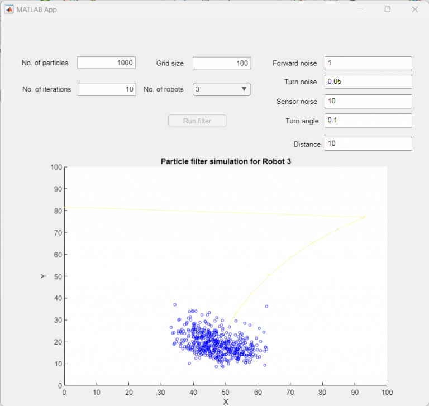Focus the No. of iterations field
This screenshot has width=429, height=406.
pos(106,89)
